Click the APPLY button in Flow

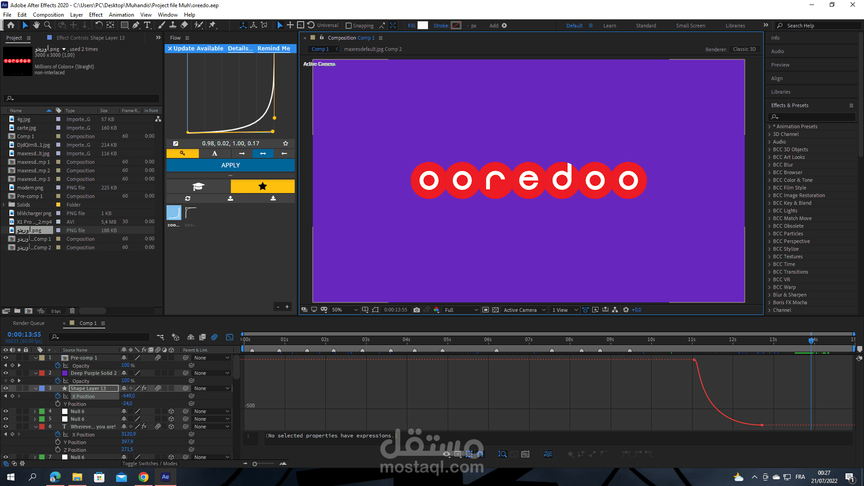coord(230,165)
